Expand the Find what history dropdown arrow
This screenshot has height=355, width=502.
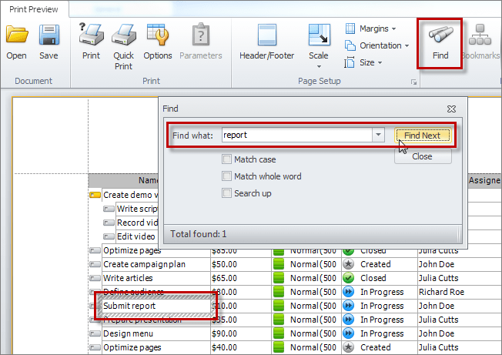pyautogui.click(x=377, y=136)
